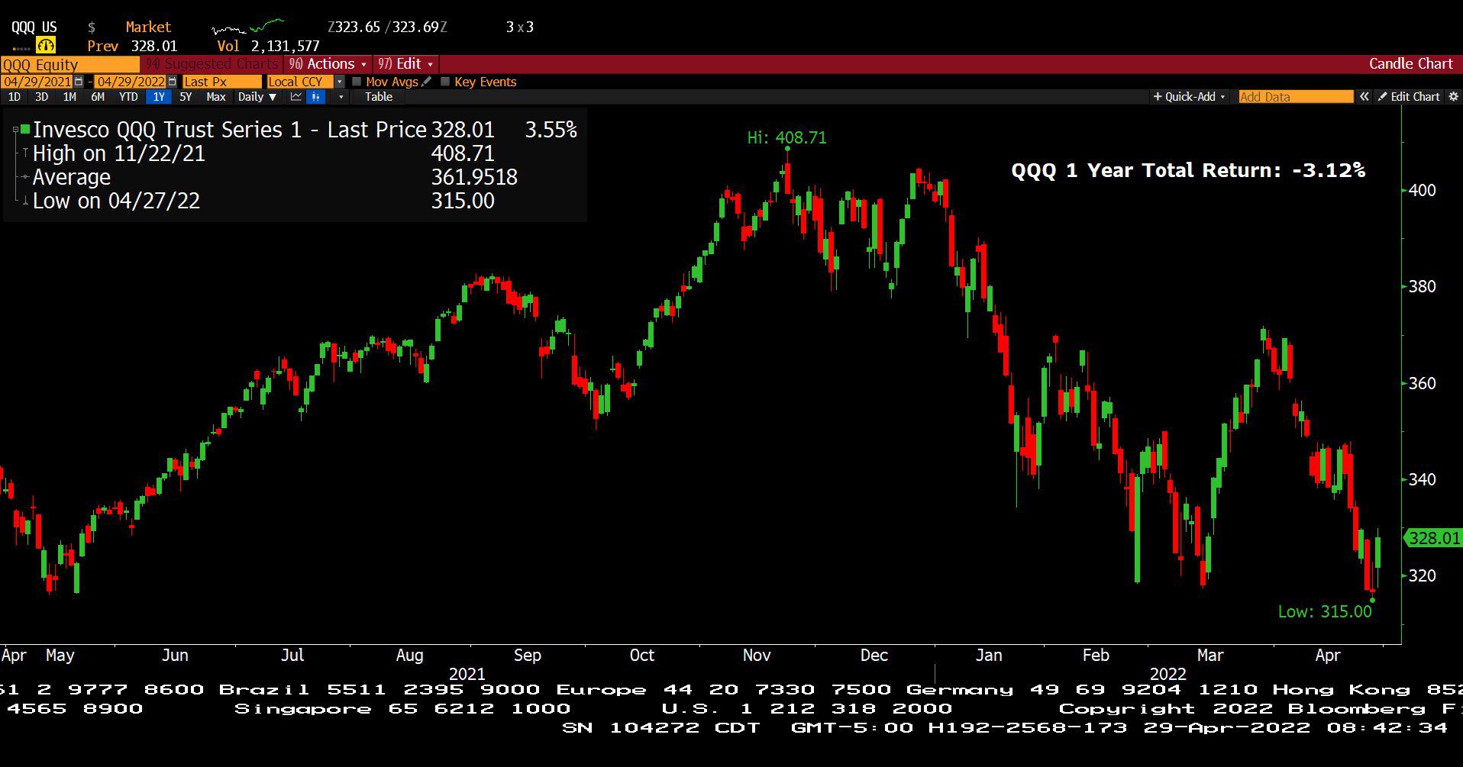Click the end date 04/29/2022 field
Screen dimensions: 1463x767
[x=131, y=82]
